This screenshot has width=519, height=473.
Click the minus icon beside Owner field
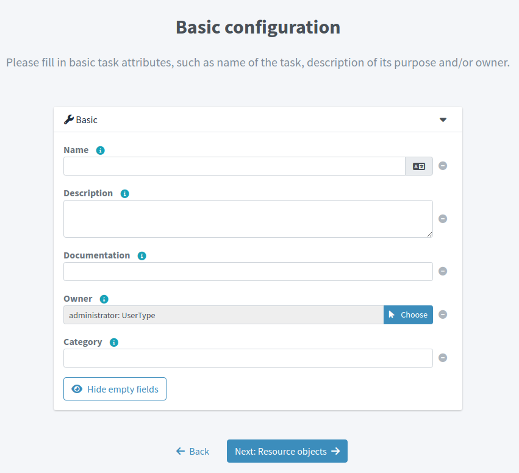tap(443, 315)
